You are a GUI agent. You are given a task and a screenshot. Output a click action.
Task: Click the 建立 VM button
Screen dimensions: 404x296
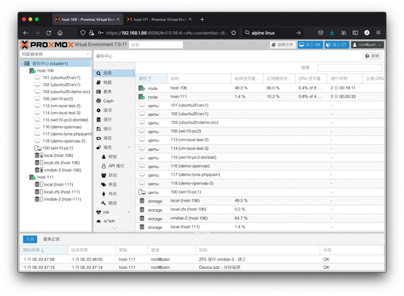tap(310, 45)
